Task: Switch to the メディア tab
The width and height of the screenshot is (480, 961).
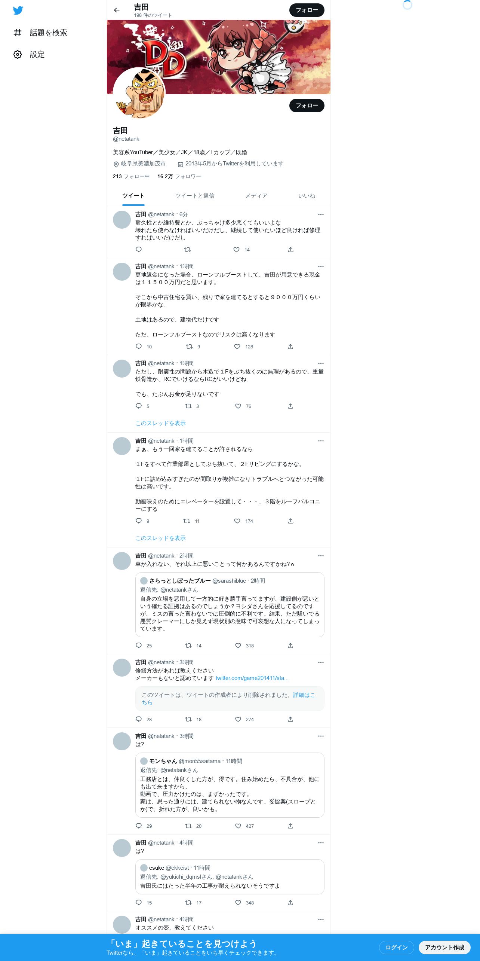Action: pyautogui.click(x=256, y=196)
